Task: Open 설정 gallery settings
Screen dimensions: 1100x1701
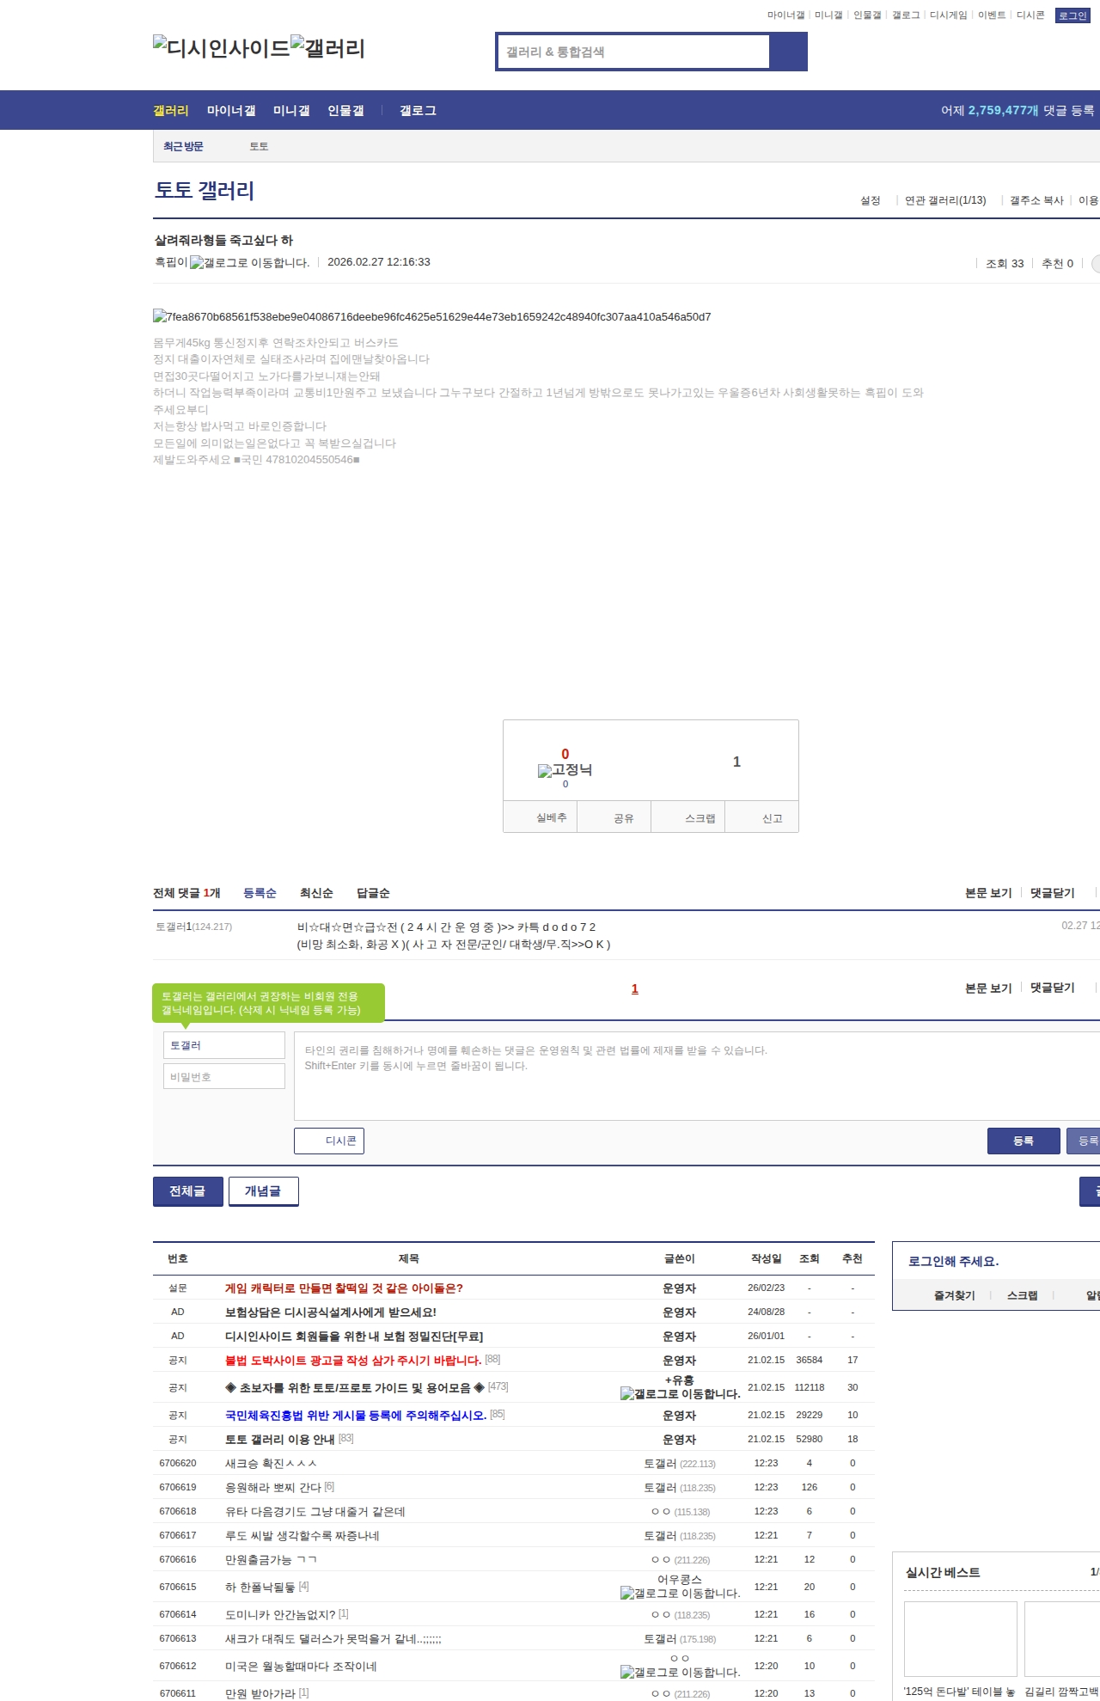Action: [871, 200]
